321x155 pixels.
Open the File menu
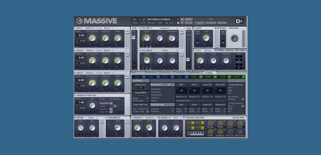tap(136, 19)
